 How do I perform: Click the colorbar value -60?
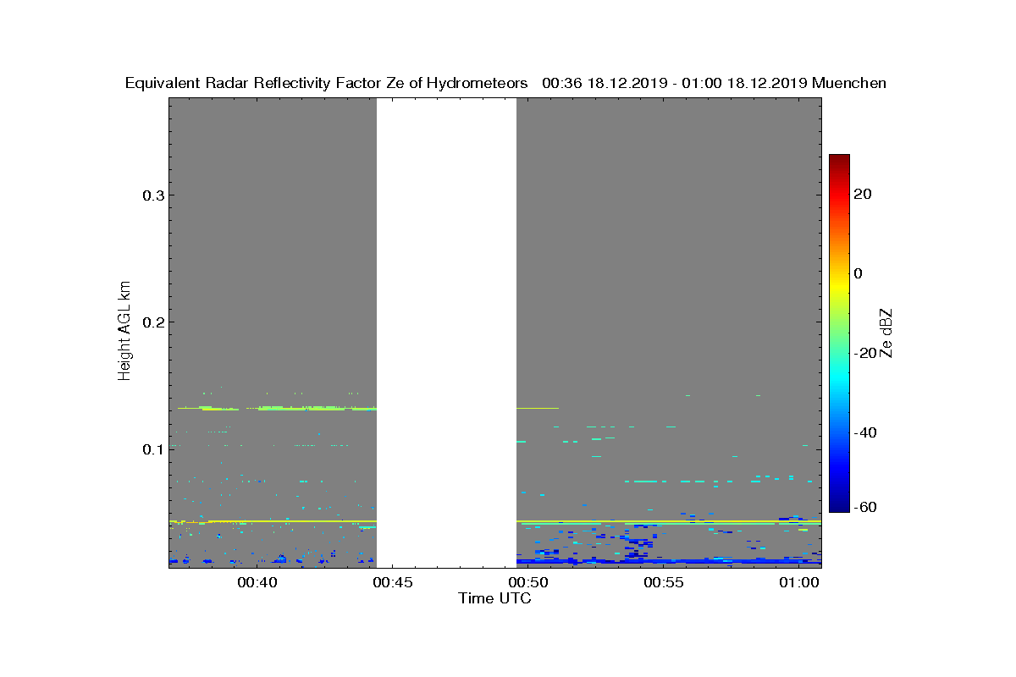pyautogui.click(x=866, y=507)
